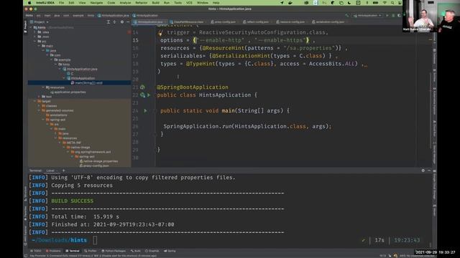Open TODO tool window

tap(36, 251)
